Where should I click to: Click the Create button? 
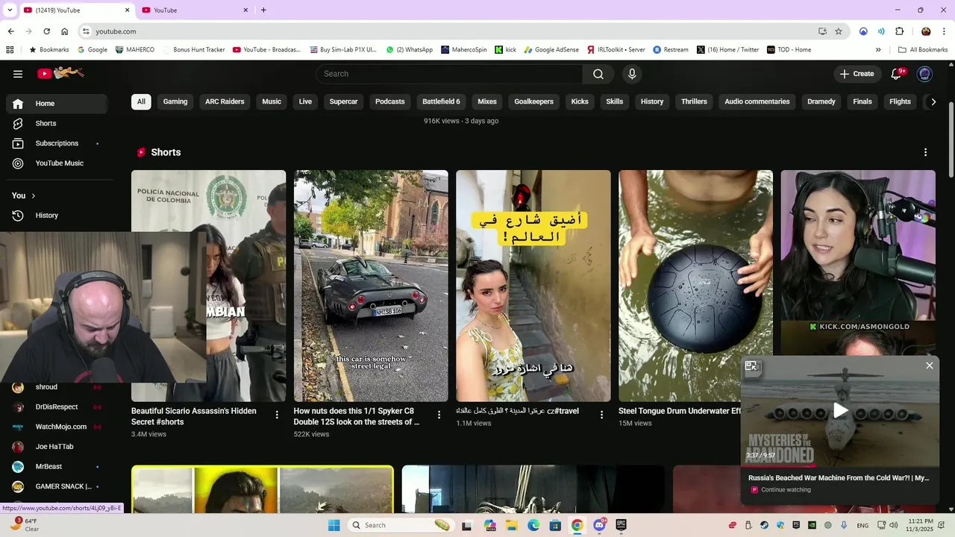tap(857, 74)
